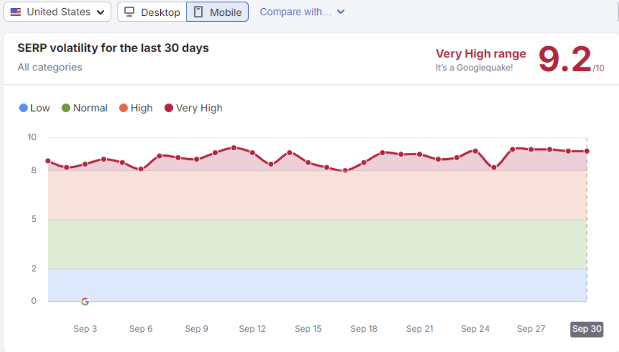
Task: Click the mobile phone icon
Action: click(x=198, y=12)
